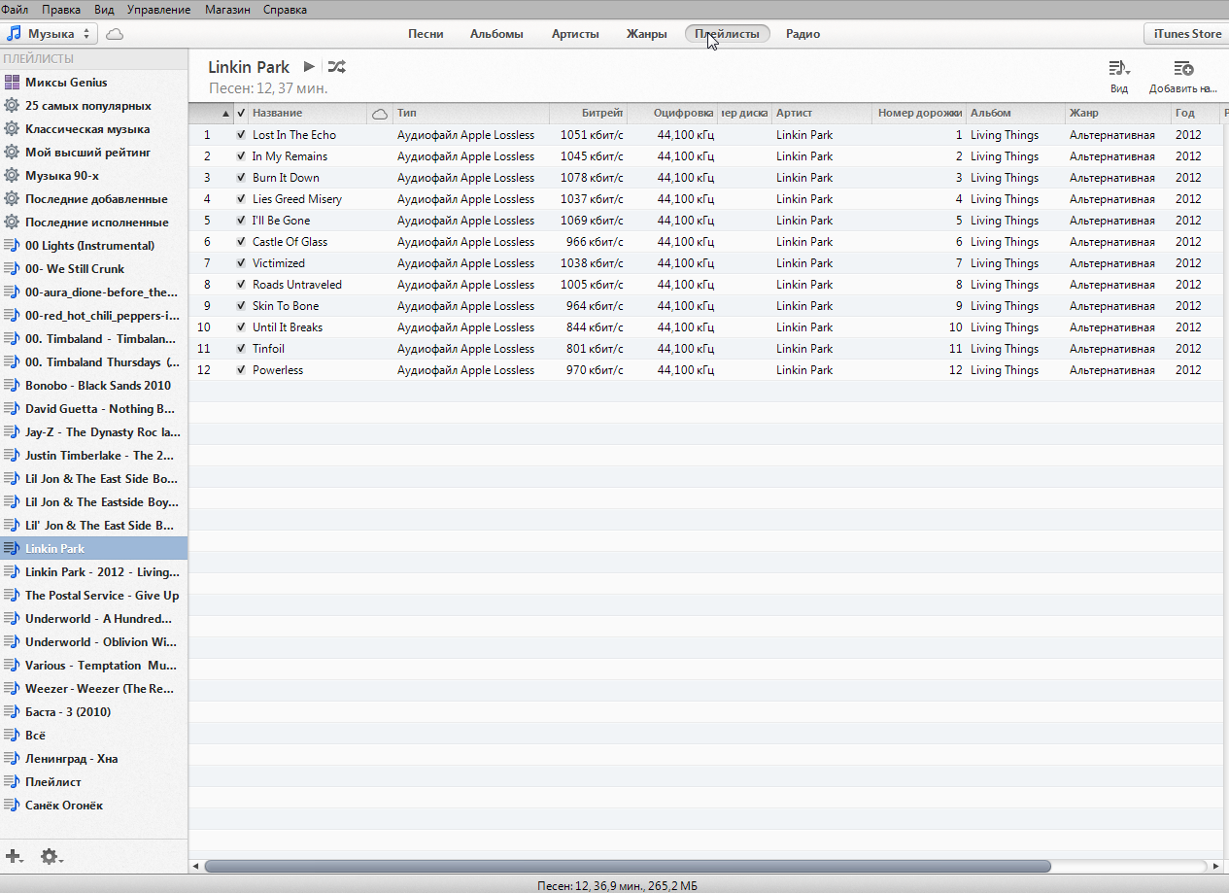The width and height of the screenshot is (1229, 893).
Task: Open the Последние добавленные playlist
Action: [x=94, y=199]
